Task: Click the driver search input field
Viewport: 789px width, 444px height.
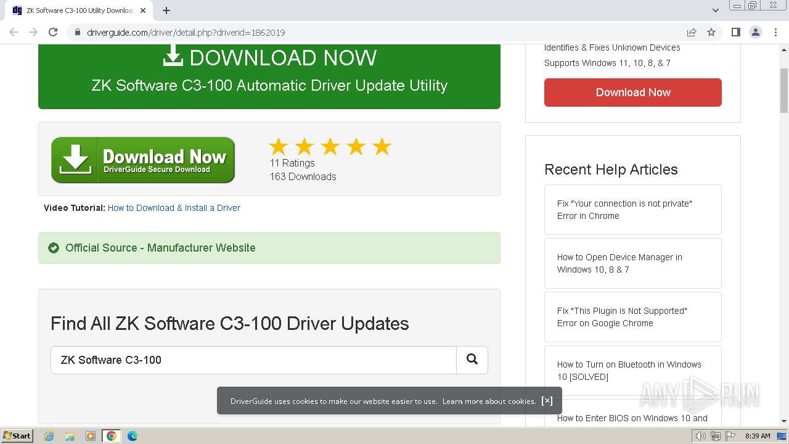Action: click(253, 360)
